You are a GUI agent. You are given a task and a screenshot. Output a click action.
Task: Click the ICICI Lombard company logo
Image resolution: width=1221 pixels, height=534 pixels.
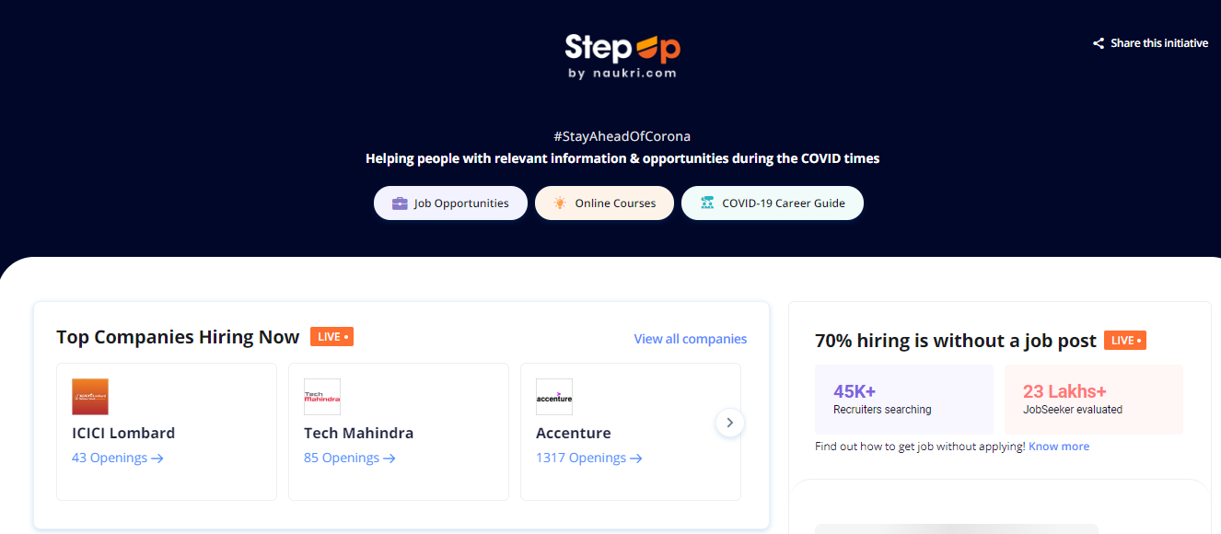(x=90, y=397)
